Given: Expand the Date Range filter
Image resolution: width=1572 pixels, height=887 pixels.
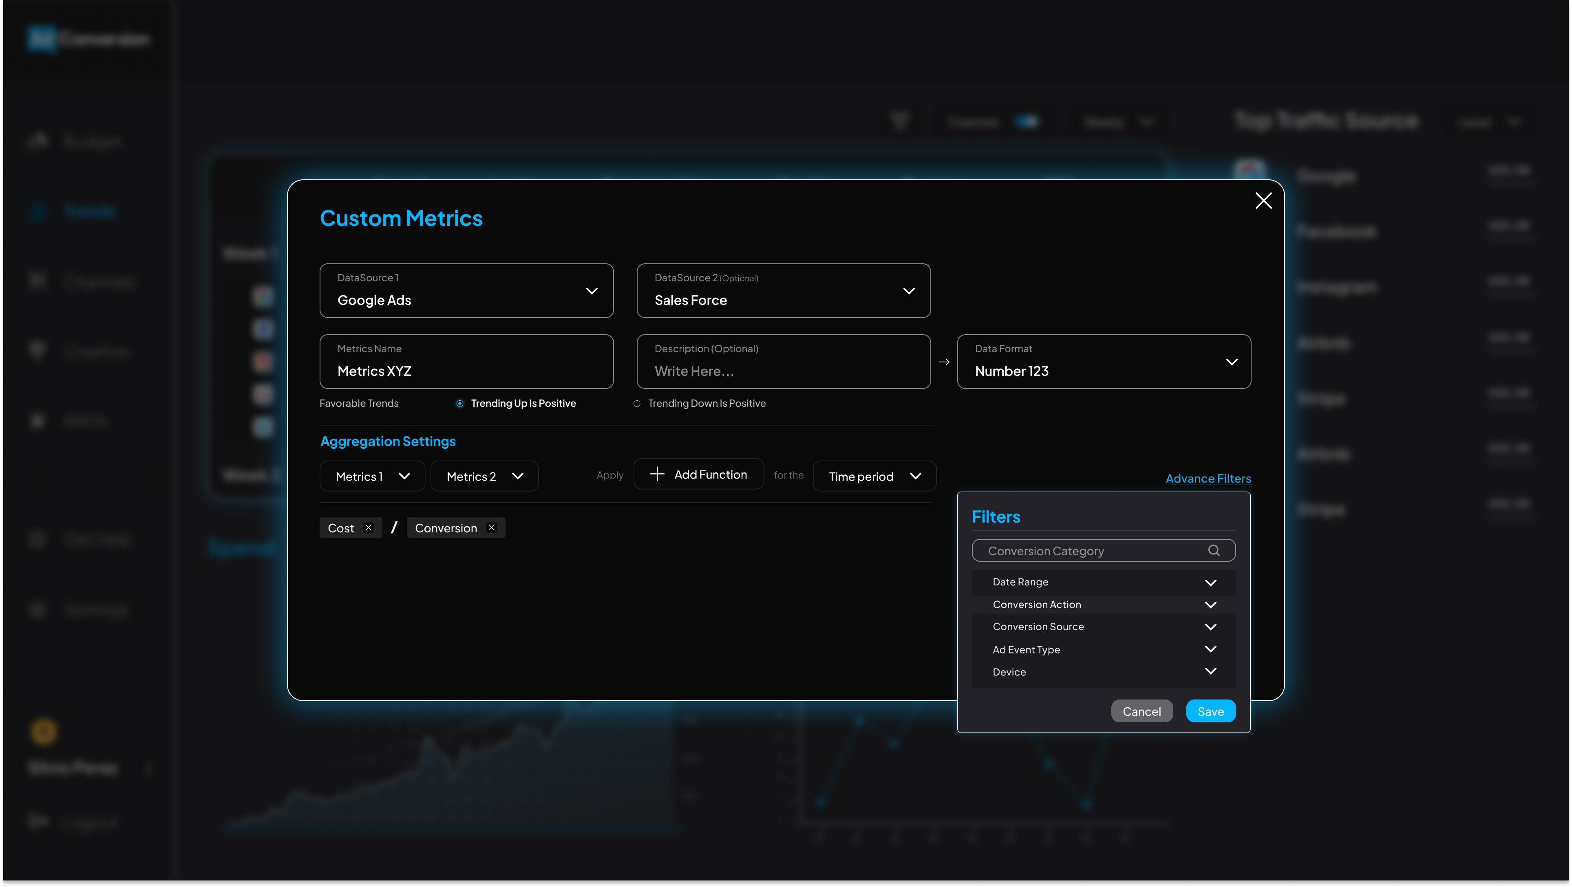Looking at the screenshot, I should (1103, 582).
